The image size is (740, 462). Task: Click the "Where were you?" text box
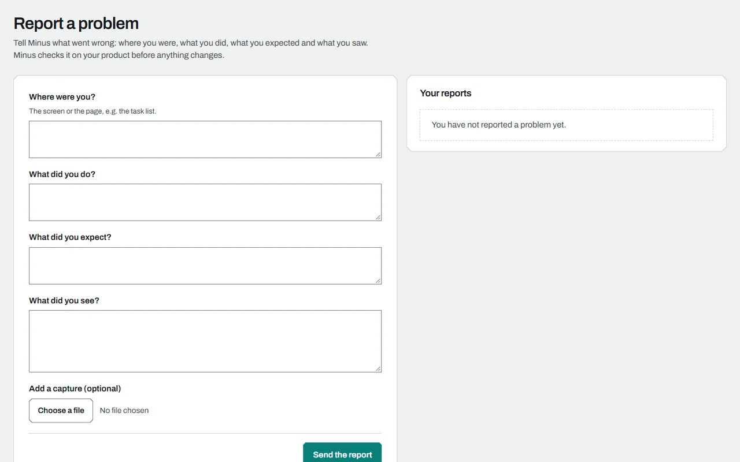pos(205,139)
